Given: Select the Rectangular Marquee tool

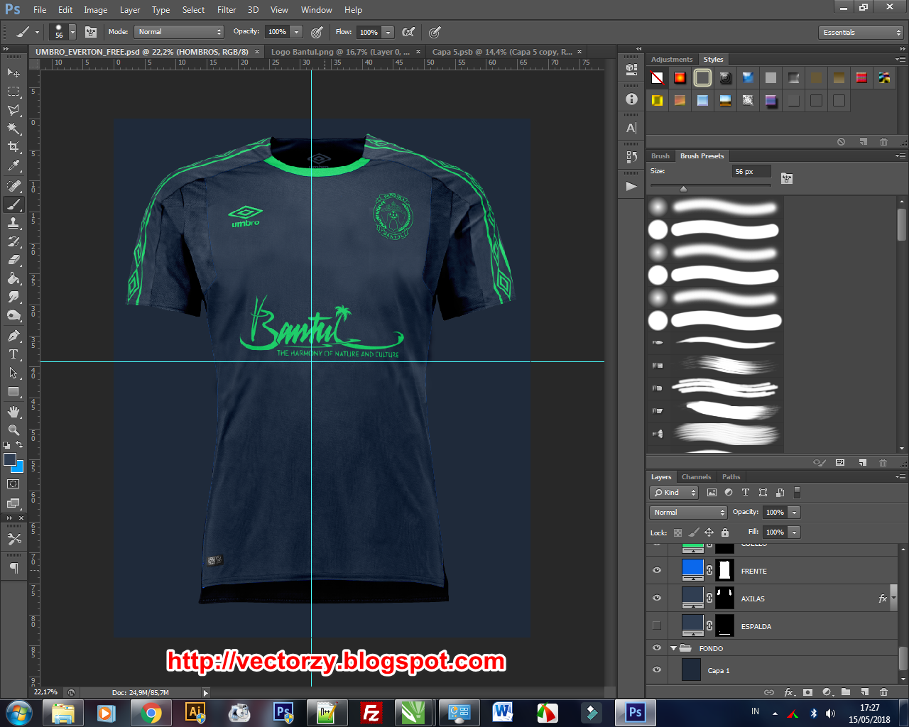Looking at the screenshot, I should pyautogui.click(x=13, y=92).
